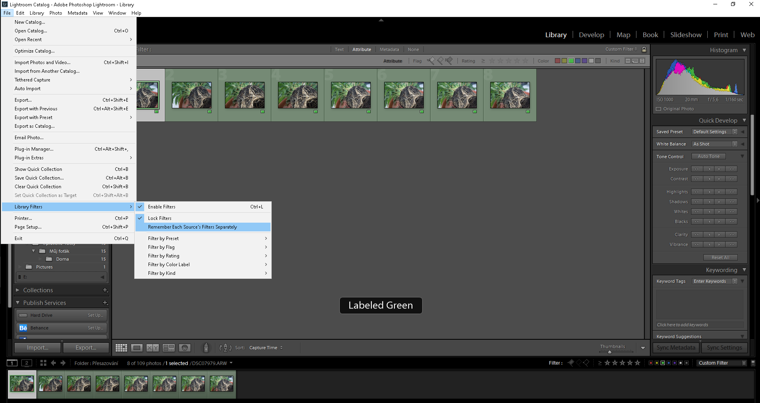This screenshot has width=760, height=403.
Task: Click the filter lock padlock icon
Action: tap(644, 49)
